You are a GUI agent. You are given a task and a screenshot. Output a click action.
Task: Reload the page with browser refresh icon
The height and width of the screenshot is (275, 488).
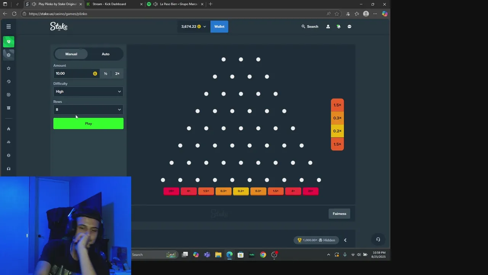point(14,14)
